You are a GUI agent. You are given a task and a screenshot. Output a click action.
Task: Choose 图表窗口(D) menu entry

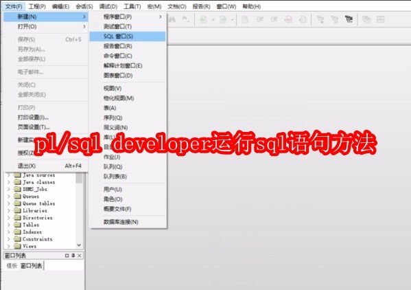click(x=128, y=76)
